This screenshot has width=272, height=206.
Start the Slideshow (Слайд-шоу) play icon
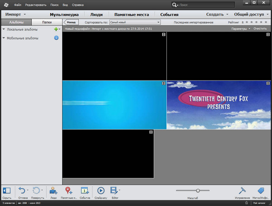click(x=101, y=191)
